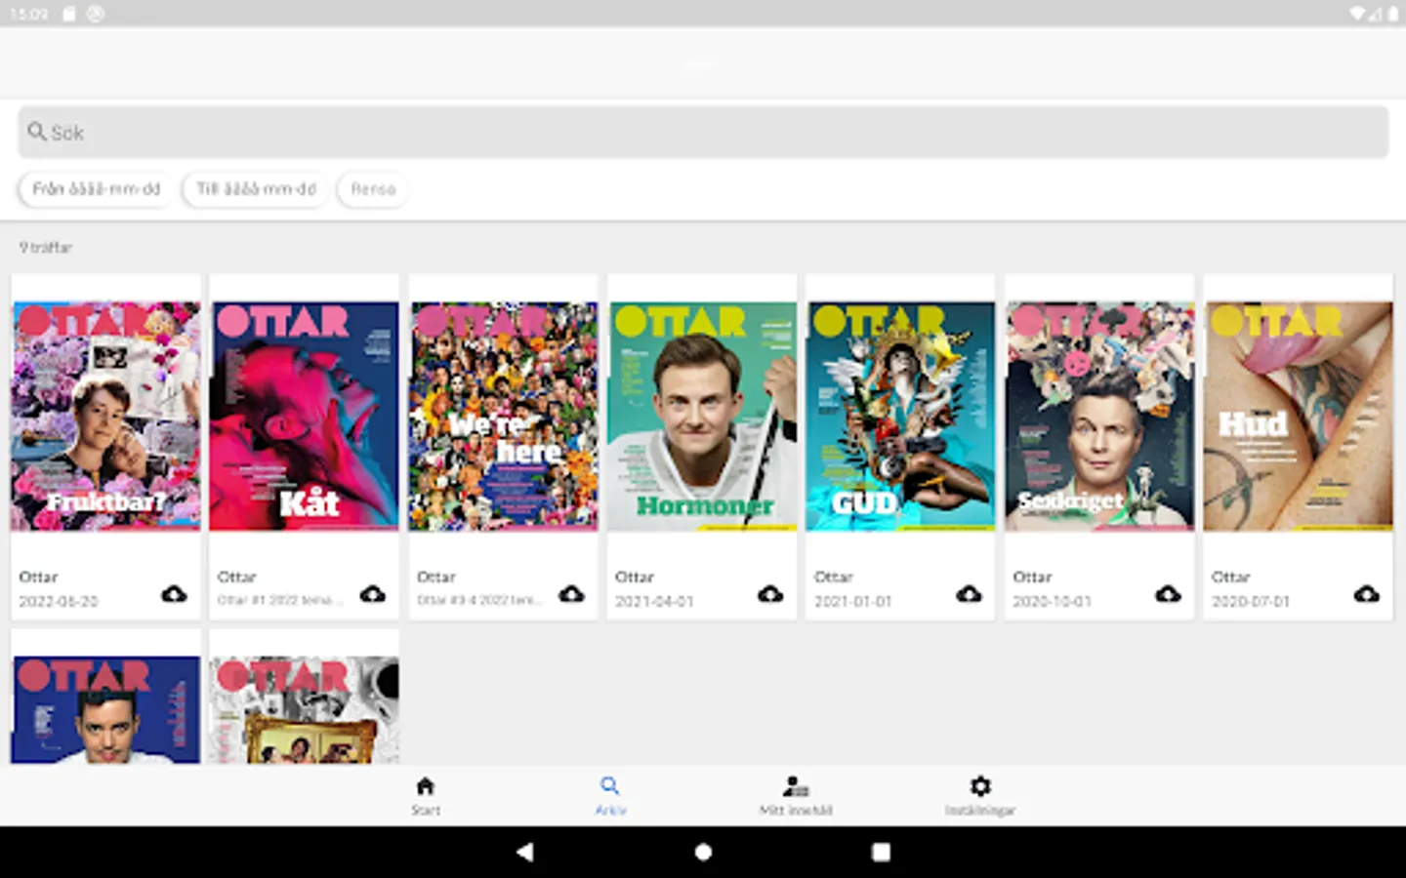The width and height of the screenshot is (1406, 878).
Task: Download the Ottar 2020-07-01 issue
Action: (x=1366, y=593)
